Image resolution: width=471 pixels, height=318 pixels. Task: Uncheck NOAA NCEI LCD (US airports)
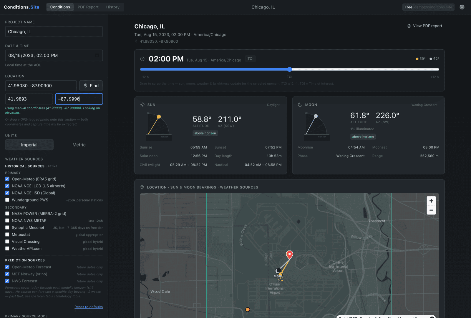tap(7, 186)
